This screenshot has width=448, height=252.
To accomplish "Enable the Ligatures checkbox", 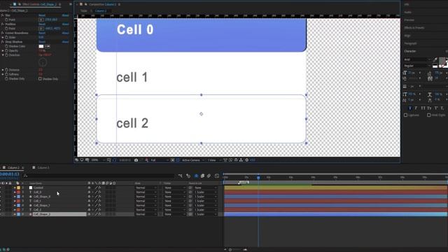I will pos(406,115).
